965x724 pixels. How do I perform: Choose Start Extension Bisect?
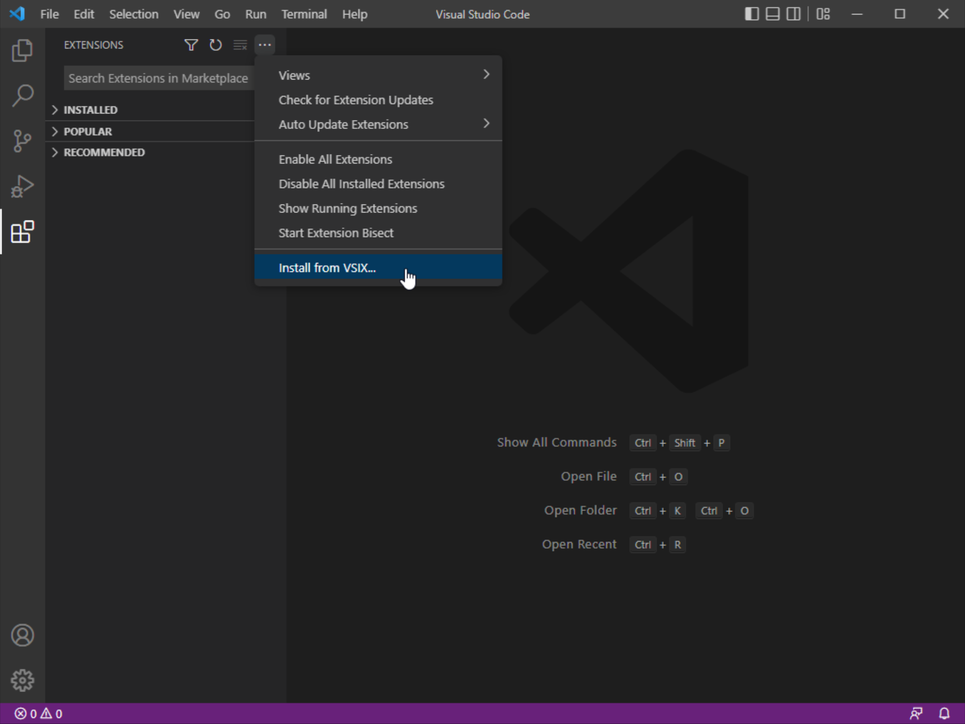(x=378, y=232)
